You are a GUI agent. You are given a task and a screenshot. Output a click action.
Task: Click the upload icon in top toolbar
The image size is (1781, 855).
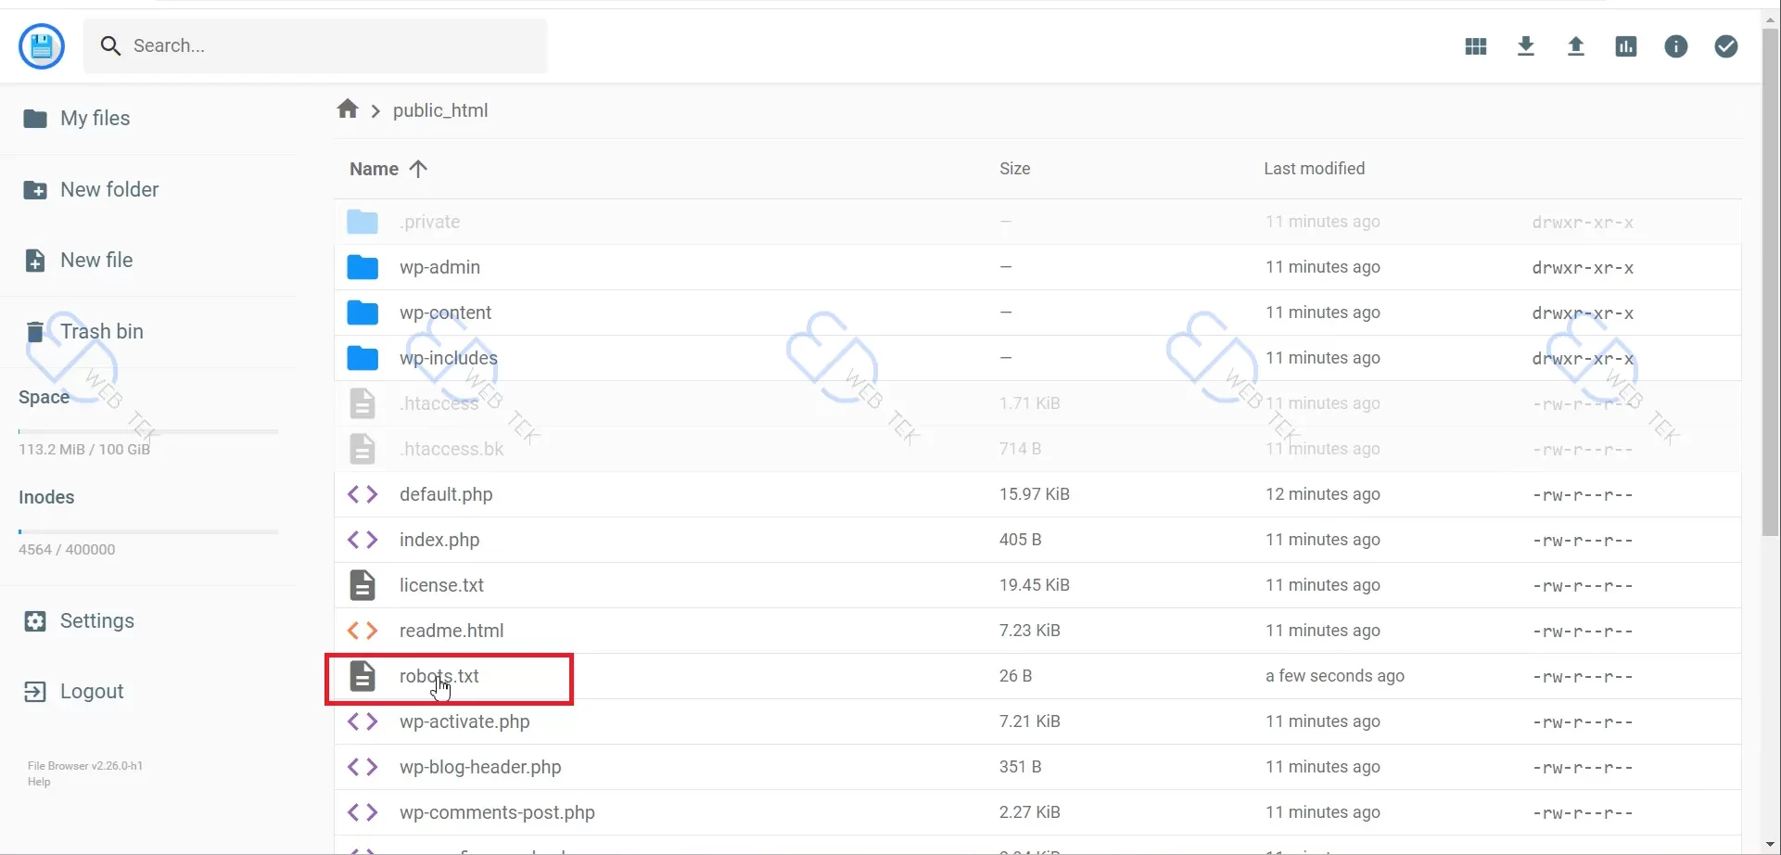[x=1576, y=46]
